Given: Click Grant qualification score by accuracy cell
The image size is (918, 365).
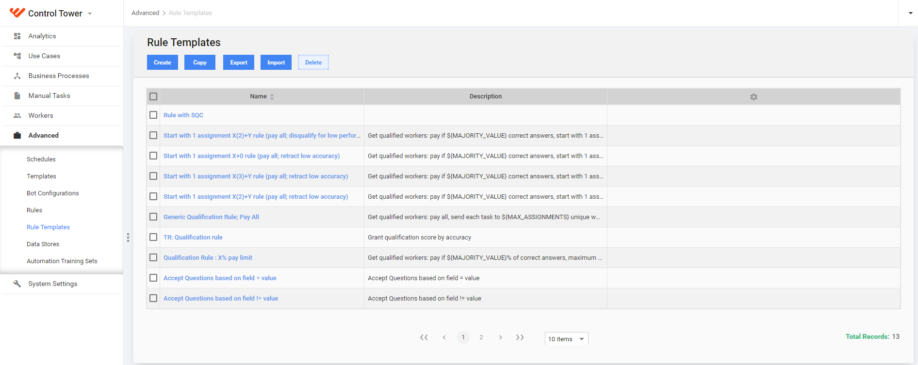Looking at the screenshot, I should point(486,237).
